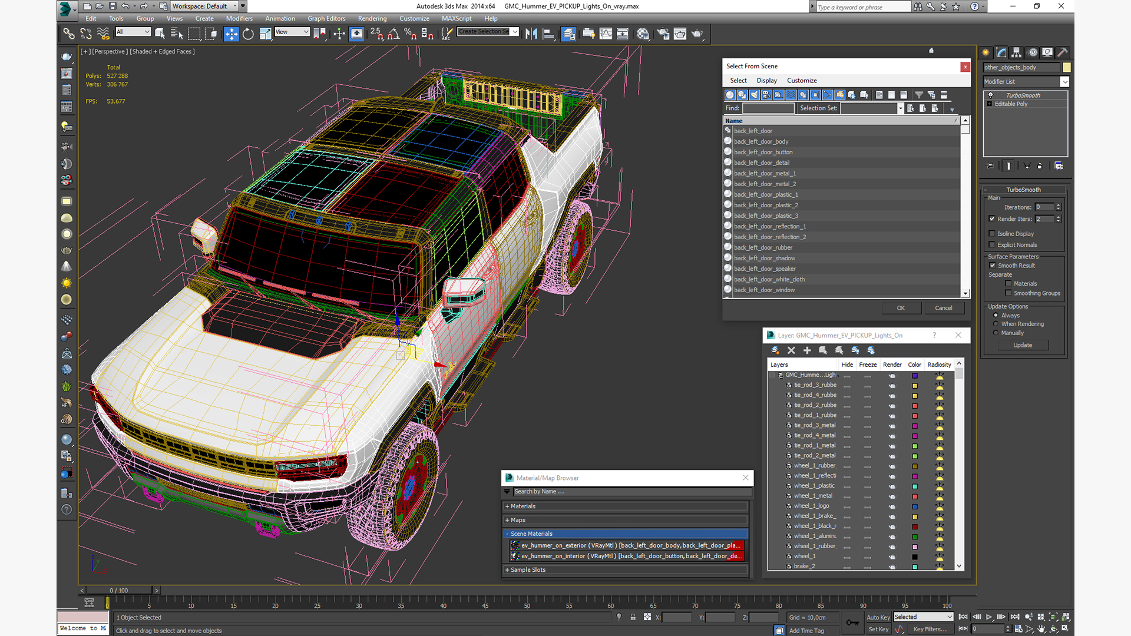Open the Material Editor toolbar icon
1131x636 pixels.
[x=643, y=34]
